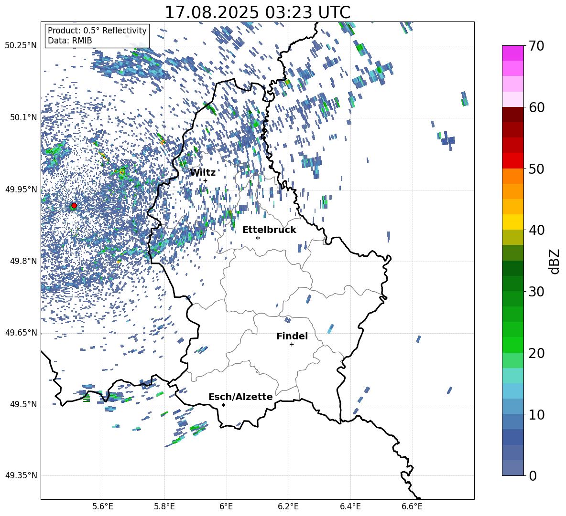Click the 20 tick label on colorbar
The height and width of the screenshot is (516, 566).
(x=536, y=353)
